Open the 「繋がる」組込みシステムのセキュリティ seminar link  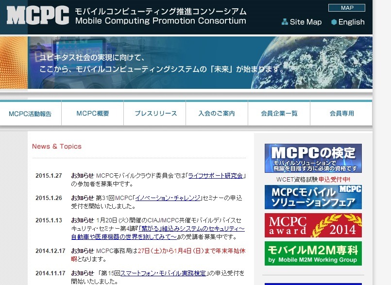(x=158, y=233)
